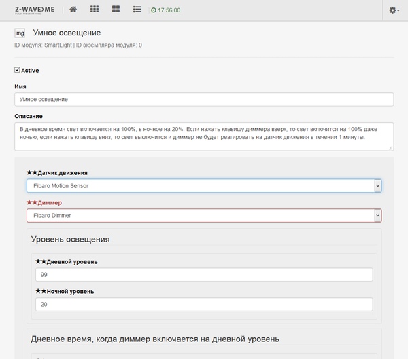Expand the Fibaro Dimmer dropdown
This screenshot has height=359, width=408.
coord(204,215)
